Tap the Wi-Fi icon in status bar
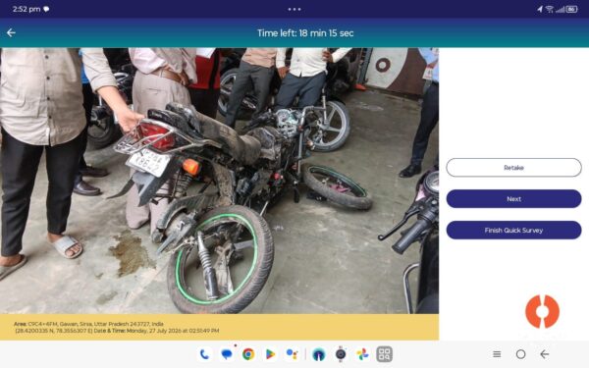This screenshot has width=589, height=368. click(550, 9)
